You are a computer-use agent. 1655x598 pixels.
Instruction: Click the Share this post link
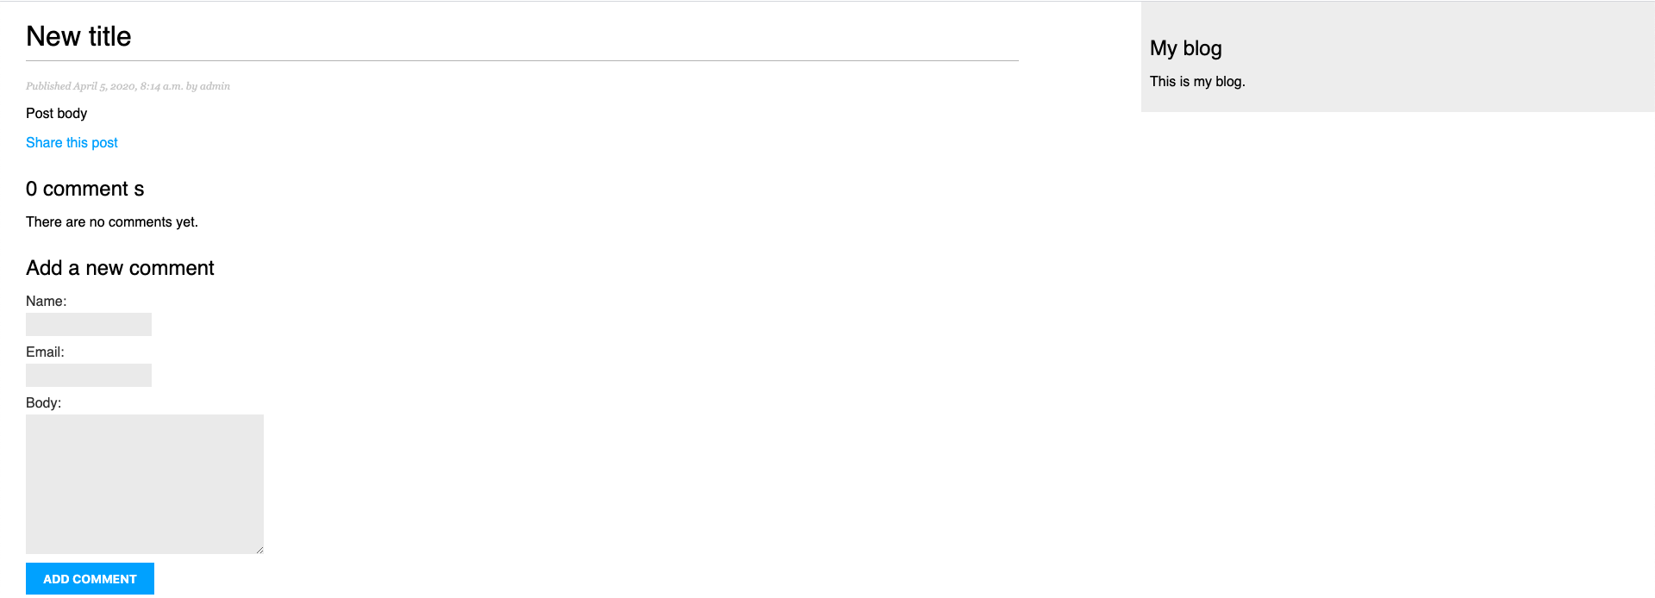72,143
